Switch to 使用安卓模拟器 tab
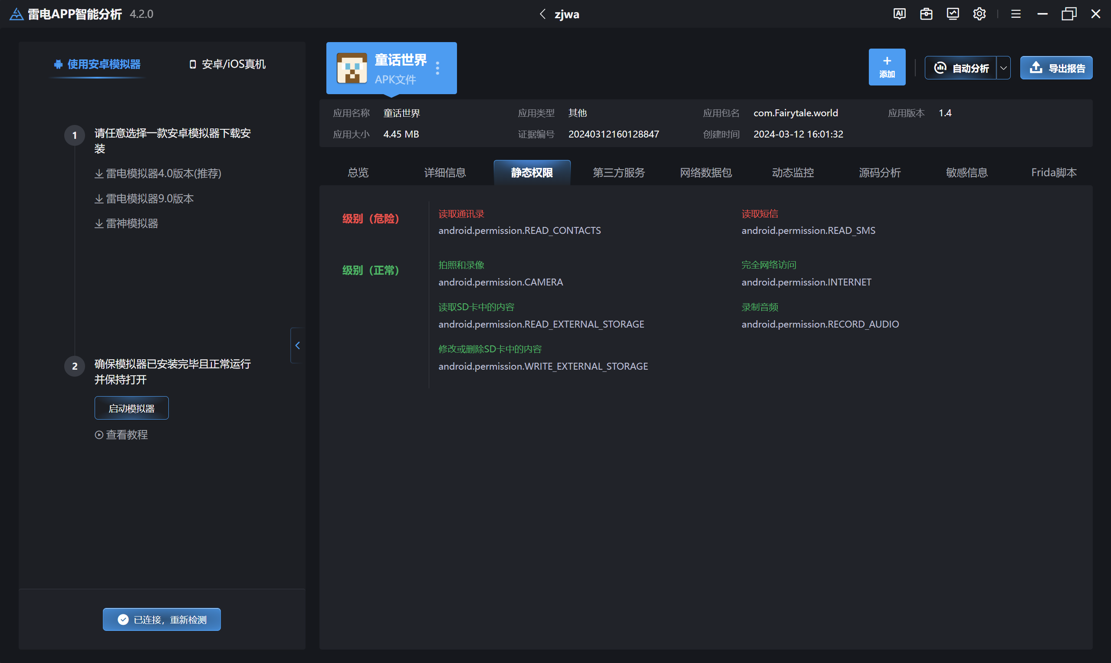Image resolution: width=1111 pixels, height=663 pixels. (97, 64)
